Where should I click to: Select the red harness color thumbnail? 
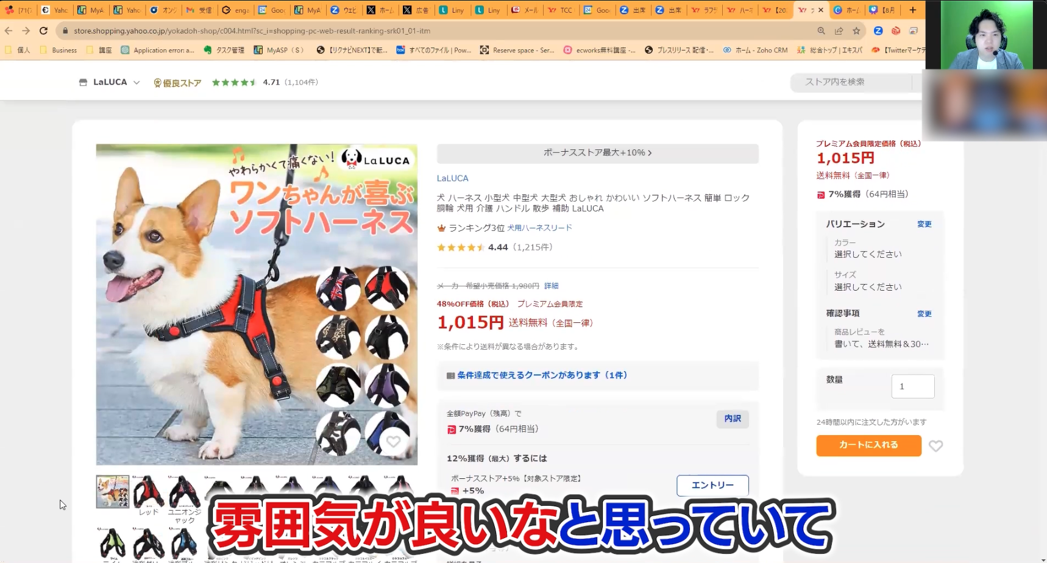pos(149,492)
